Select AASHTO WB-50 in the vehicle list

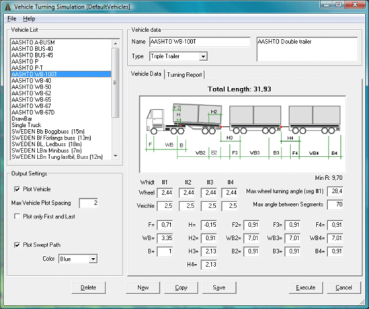point(61,87)
